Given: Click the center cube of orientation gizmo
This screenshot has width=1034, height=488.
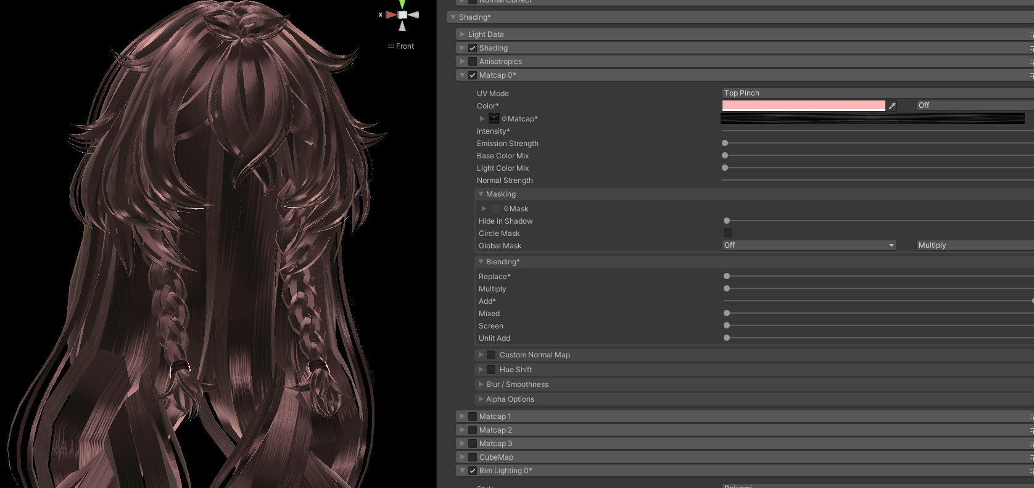Looking at the screenshot, I should point(402,15).
